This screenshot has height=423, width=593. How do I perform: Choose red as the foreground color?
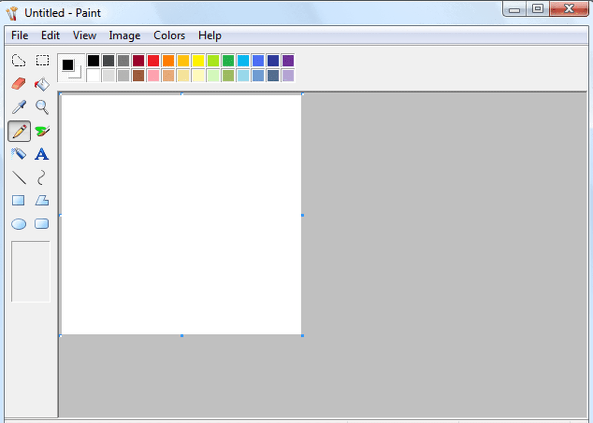tap(154, 60)
